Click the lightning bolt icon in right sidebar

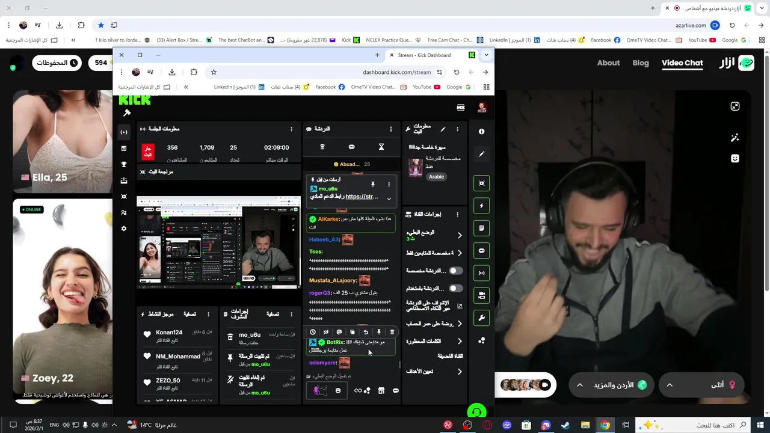pyautogui.click(x=481, y=206)
